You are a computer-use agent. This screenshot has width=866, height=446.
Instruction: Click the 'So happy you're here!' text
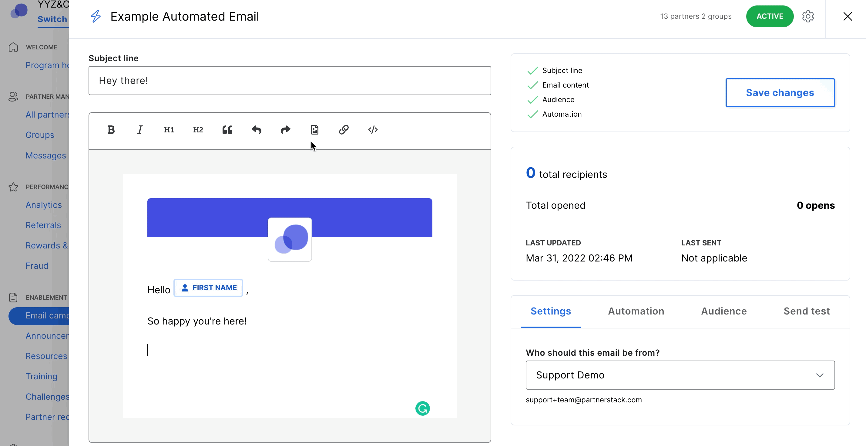(x=197, y=321)
